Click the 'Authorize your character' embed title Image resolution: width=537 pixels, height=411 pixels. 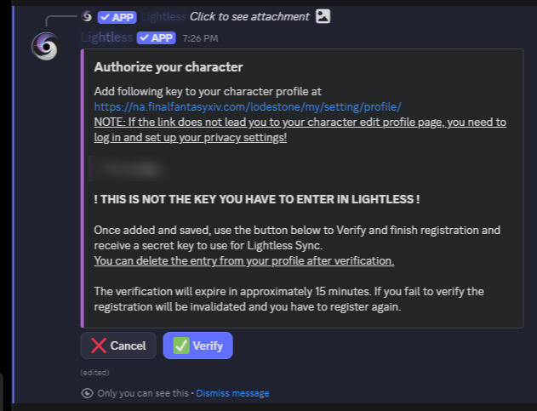168,67
